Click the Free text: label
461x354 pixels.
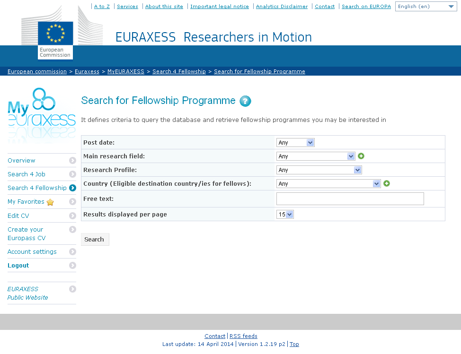pos(98,199)
